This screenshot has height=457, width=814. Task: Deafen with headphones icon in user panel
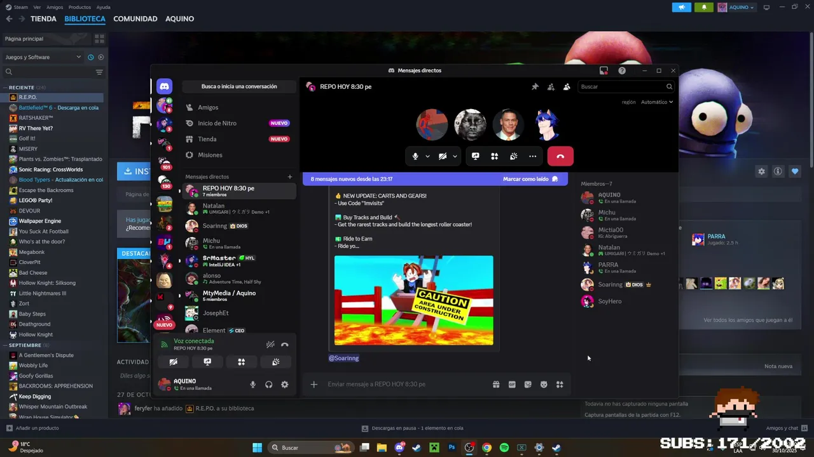tap(268, 385)
